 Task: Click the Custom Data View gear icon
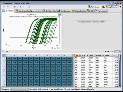pos(73,11)
